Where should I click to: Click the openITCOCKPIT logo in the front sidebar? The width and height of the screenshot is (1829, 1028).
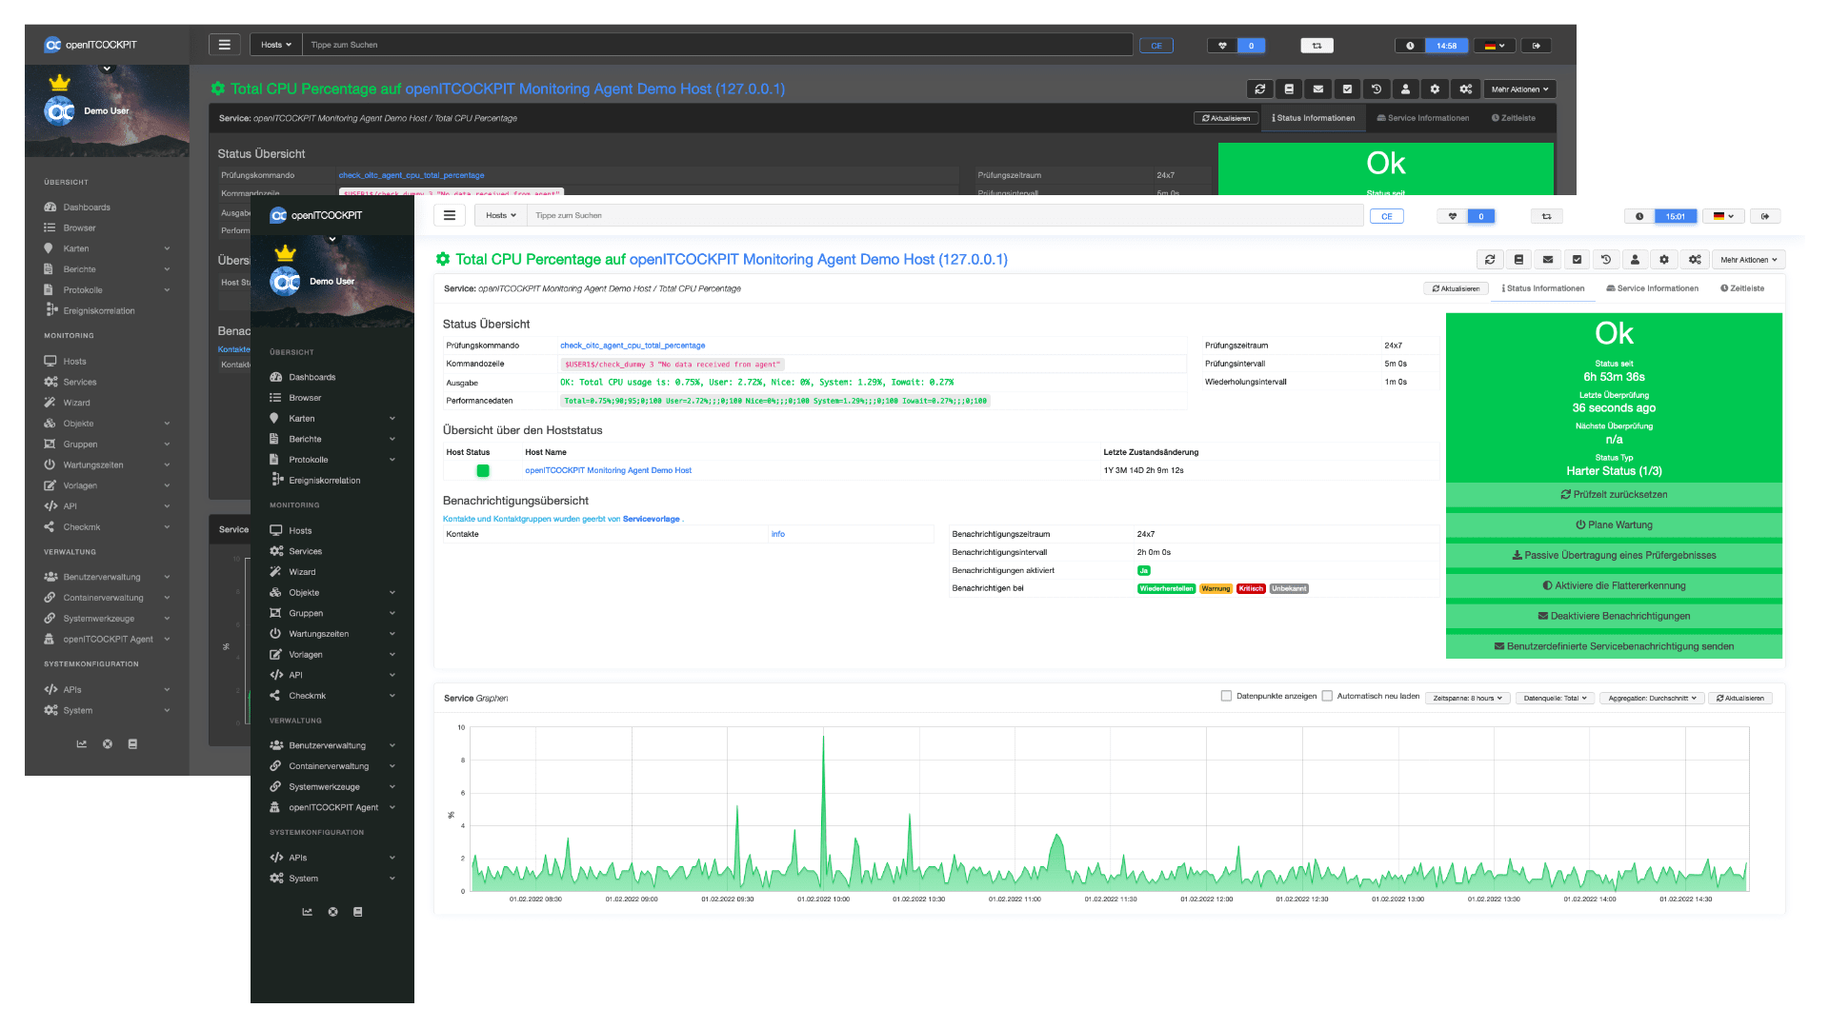click(316, 215)
